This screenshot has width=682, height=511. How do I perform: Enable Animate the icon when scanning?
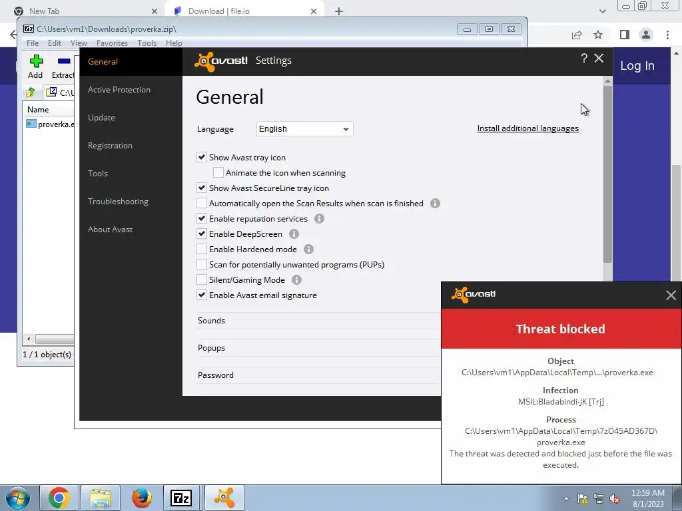[x=218, y=172]
